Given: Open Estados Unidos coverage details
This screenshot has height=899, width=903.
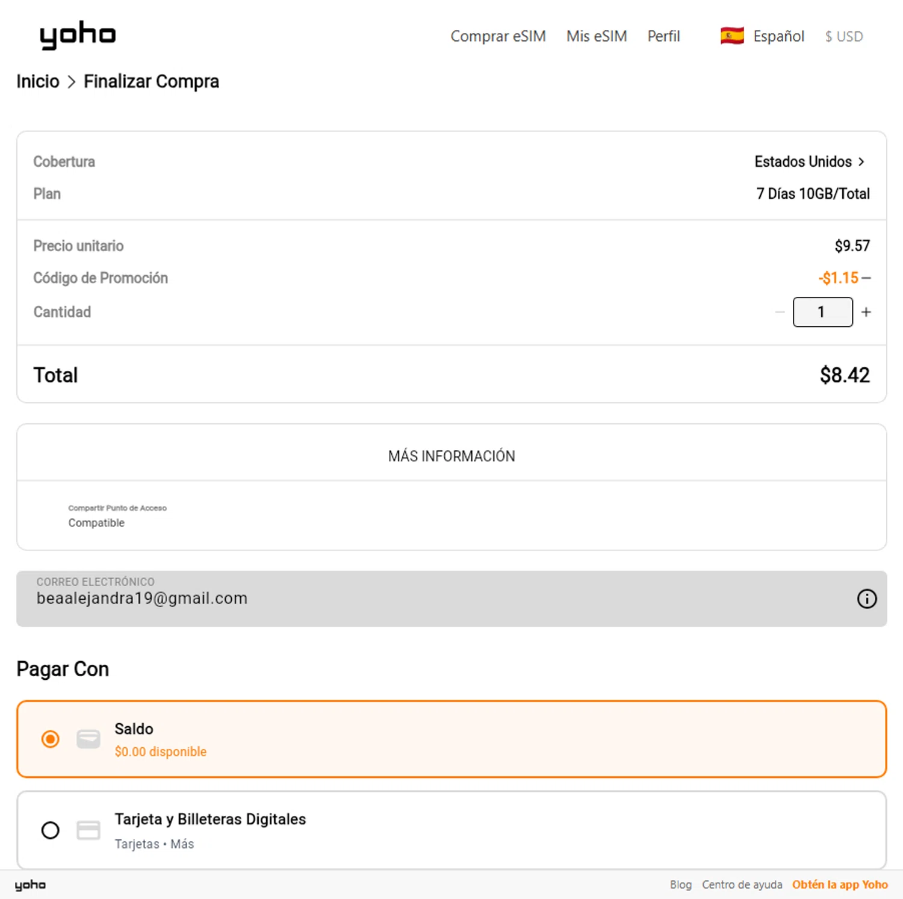Looking at the screenshot, I should (803, 161).
